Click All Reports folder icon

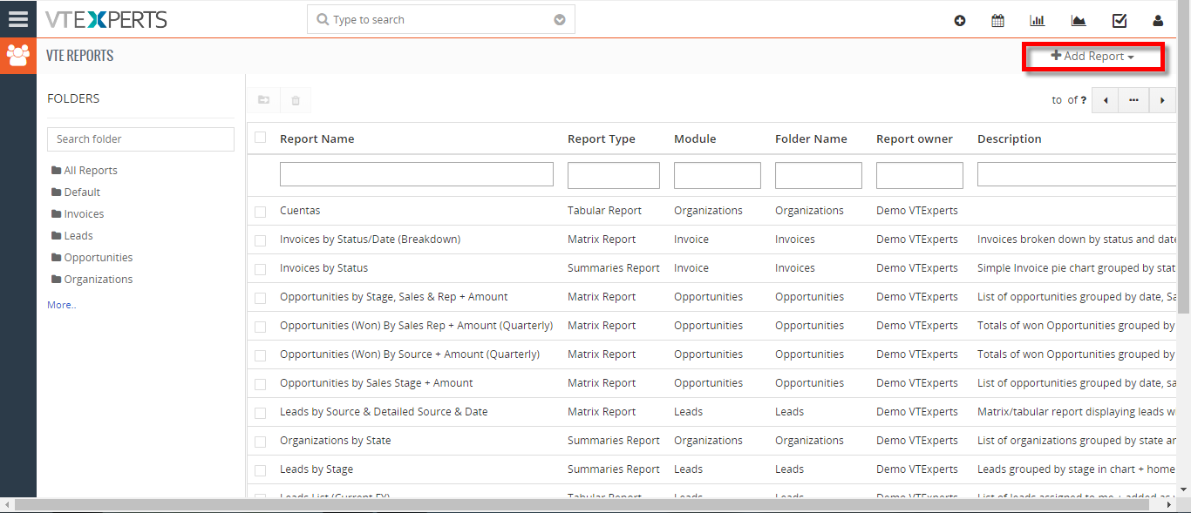(x=56, y=171)
